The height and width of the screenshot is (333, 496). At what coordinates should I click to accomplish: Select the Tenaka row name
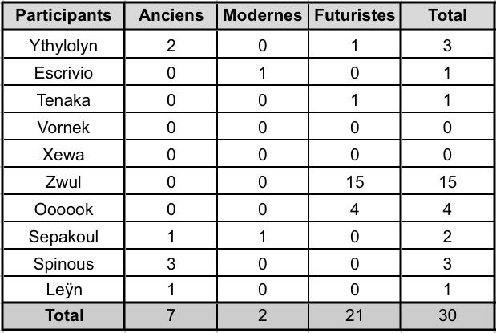pos(64,100)
